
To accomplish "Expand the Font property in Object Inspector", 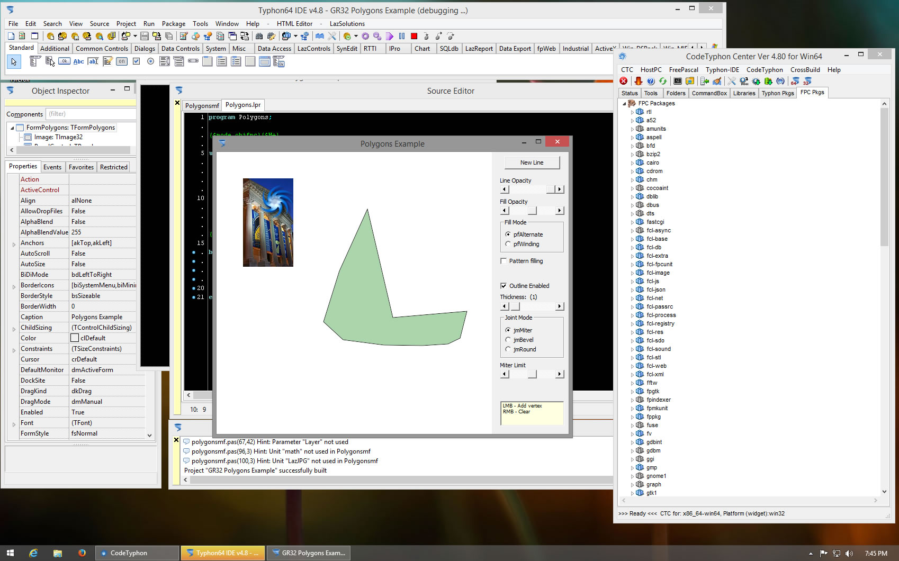I will point(14,424).
